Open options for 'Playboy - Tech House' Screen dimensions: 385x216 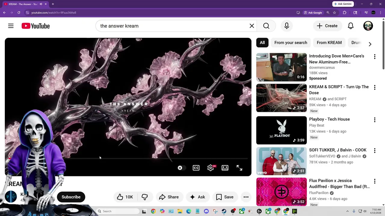click(375, 120)
